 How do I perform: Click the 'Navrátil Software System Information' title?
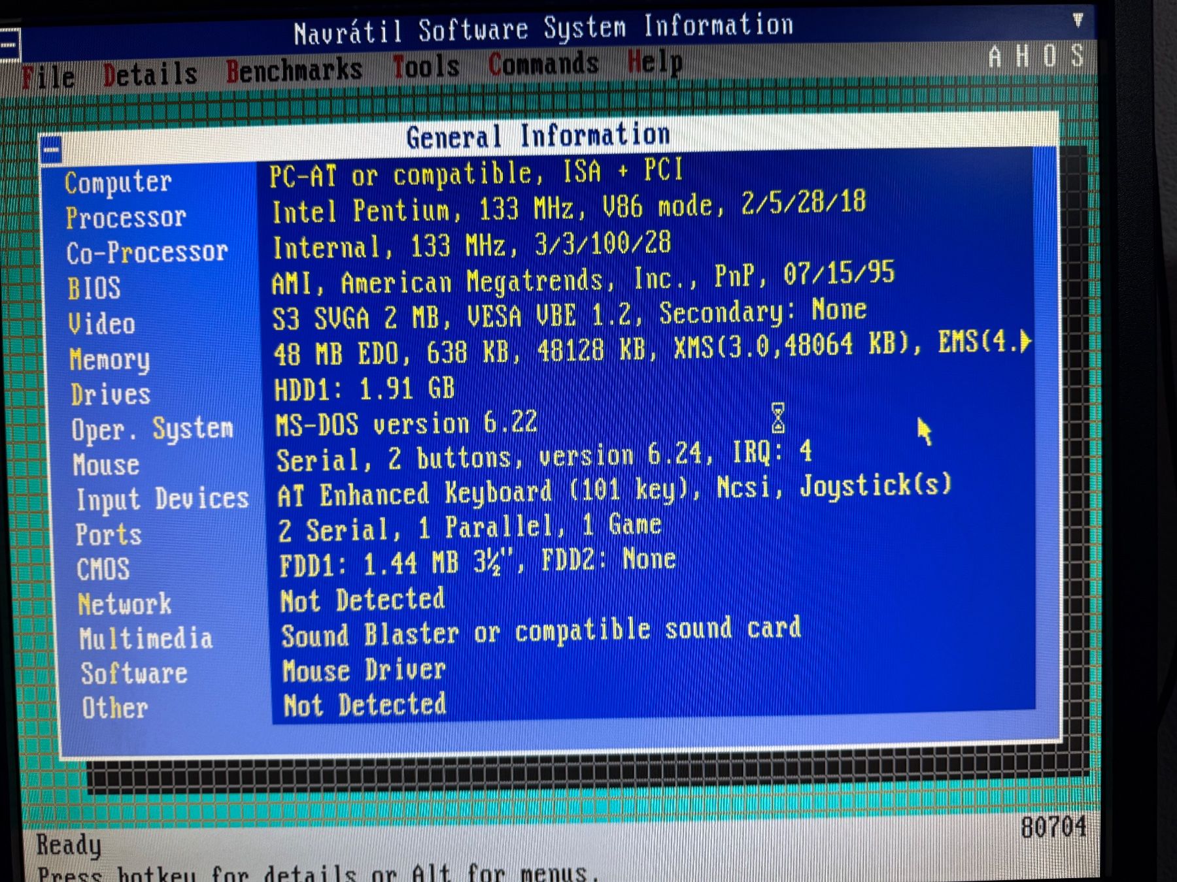click(543, 29)
